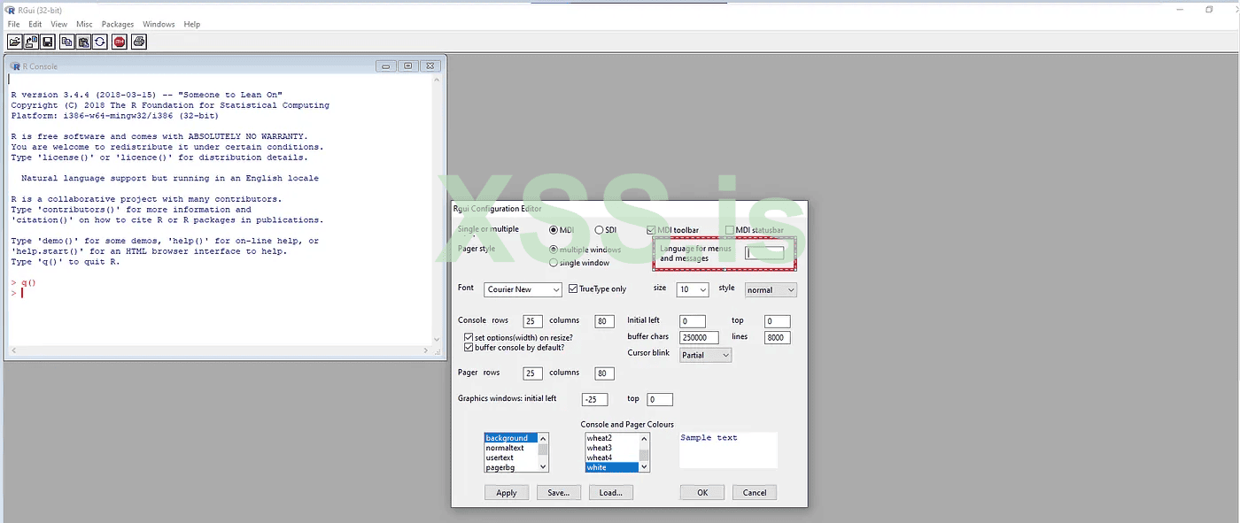Open the Cursor blink Partial dropdown
Viewport: 1240px width, 523px height.
[706, 355]
